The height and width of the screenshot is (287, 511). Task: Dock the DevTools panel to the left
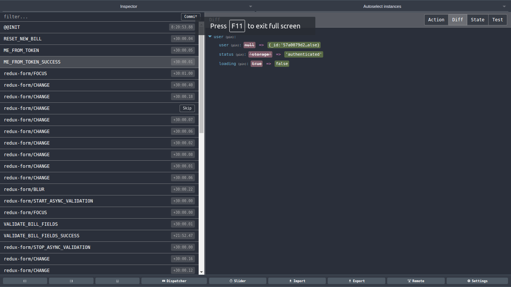(x=25, y=281)
